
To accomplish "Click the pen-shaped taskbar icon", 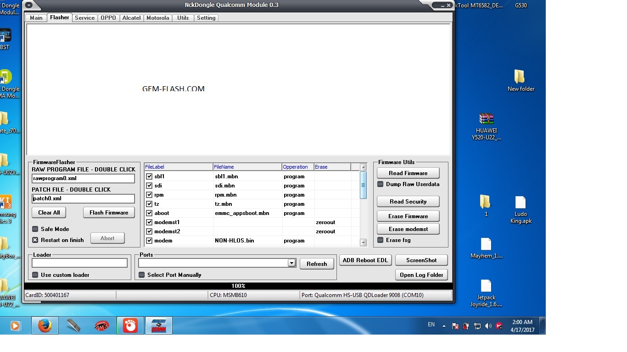I will click(73, 325).
